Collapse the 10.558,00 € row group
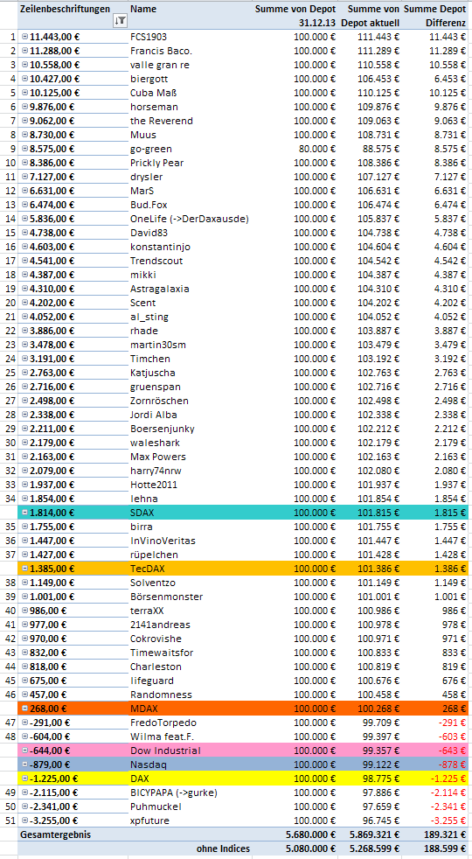The image size is (472, 859). 25,66
